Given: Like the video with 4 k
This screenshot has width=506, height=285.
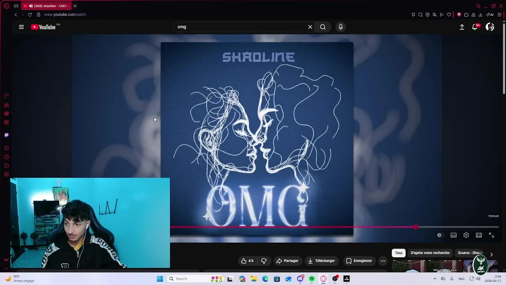Looking at the screenshot, I should [x=247, y=261].
